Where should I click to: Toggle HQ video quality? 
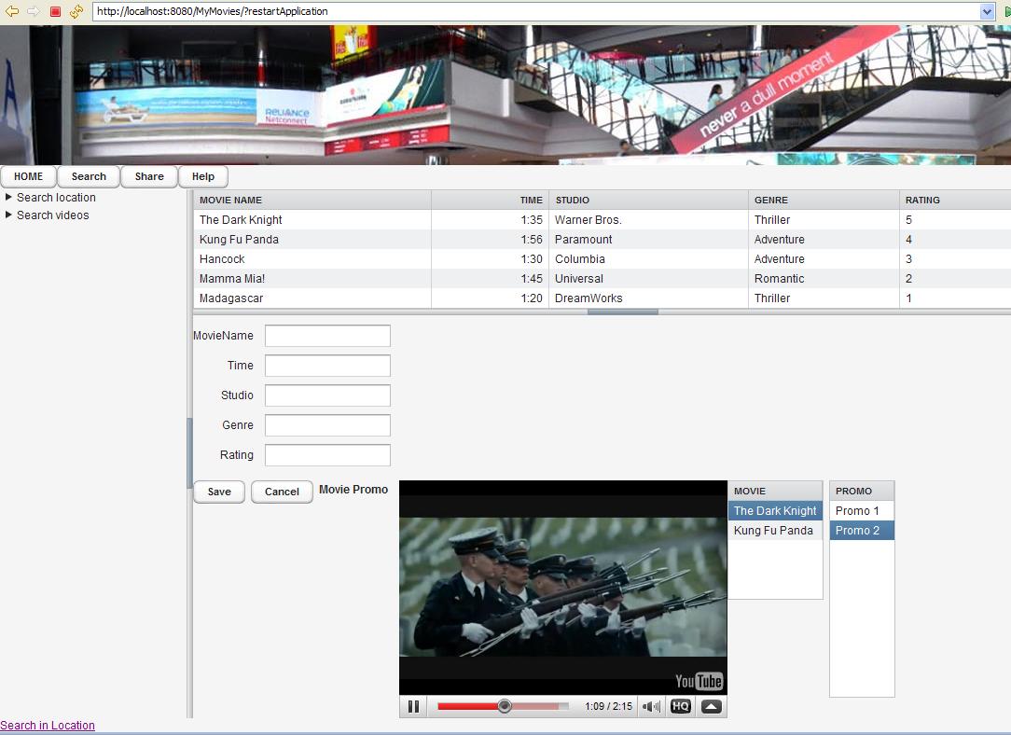(681, 707)
